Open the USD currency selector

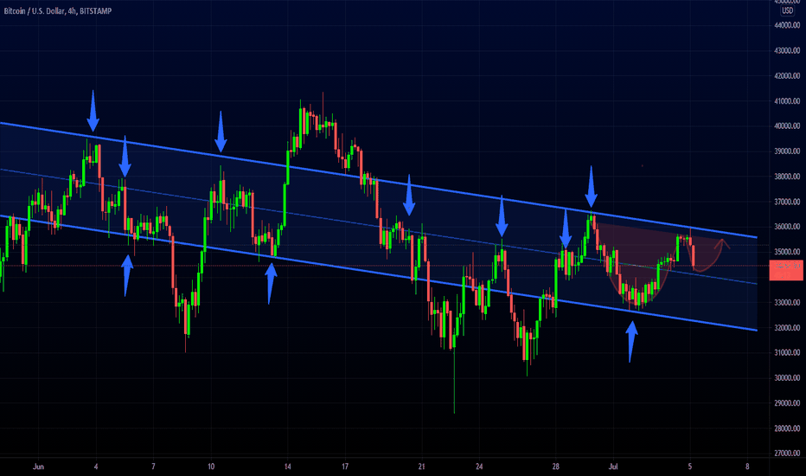pyautogui.click(x=787, y=10)
